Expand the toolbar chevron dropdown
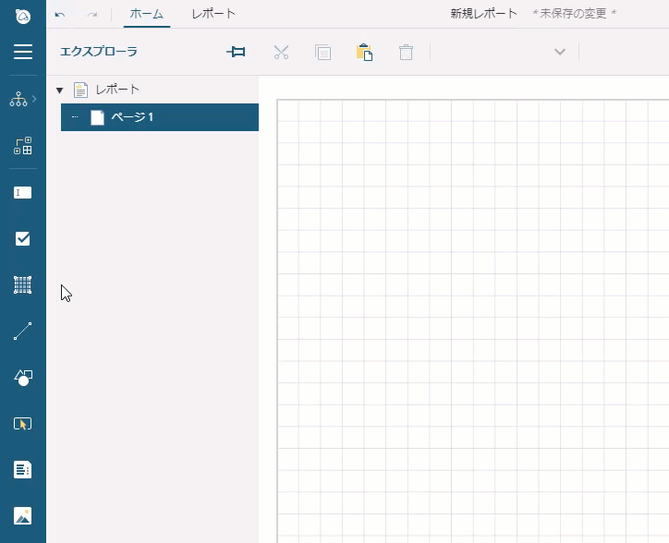Screen dimensions: 669x543 559,53
